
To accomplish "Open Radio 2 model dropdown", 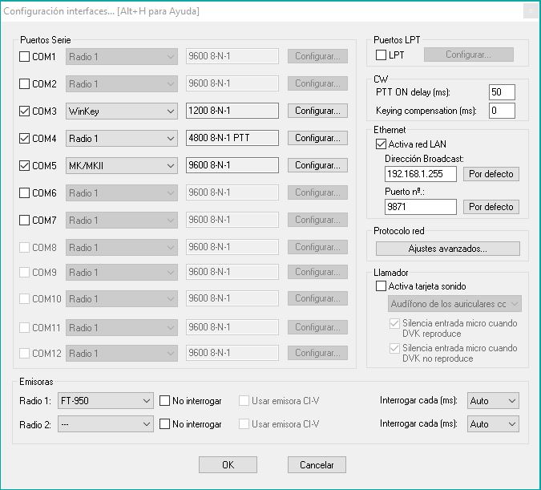I will 106,424.
